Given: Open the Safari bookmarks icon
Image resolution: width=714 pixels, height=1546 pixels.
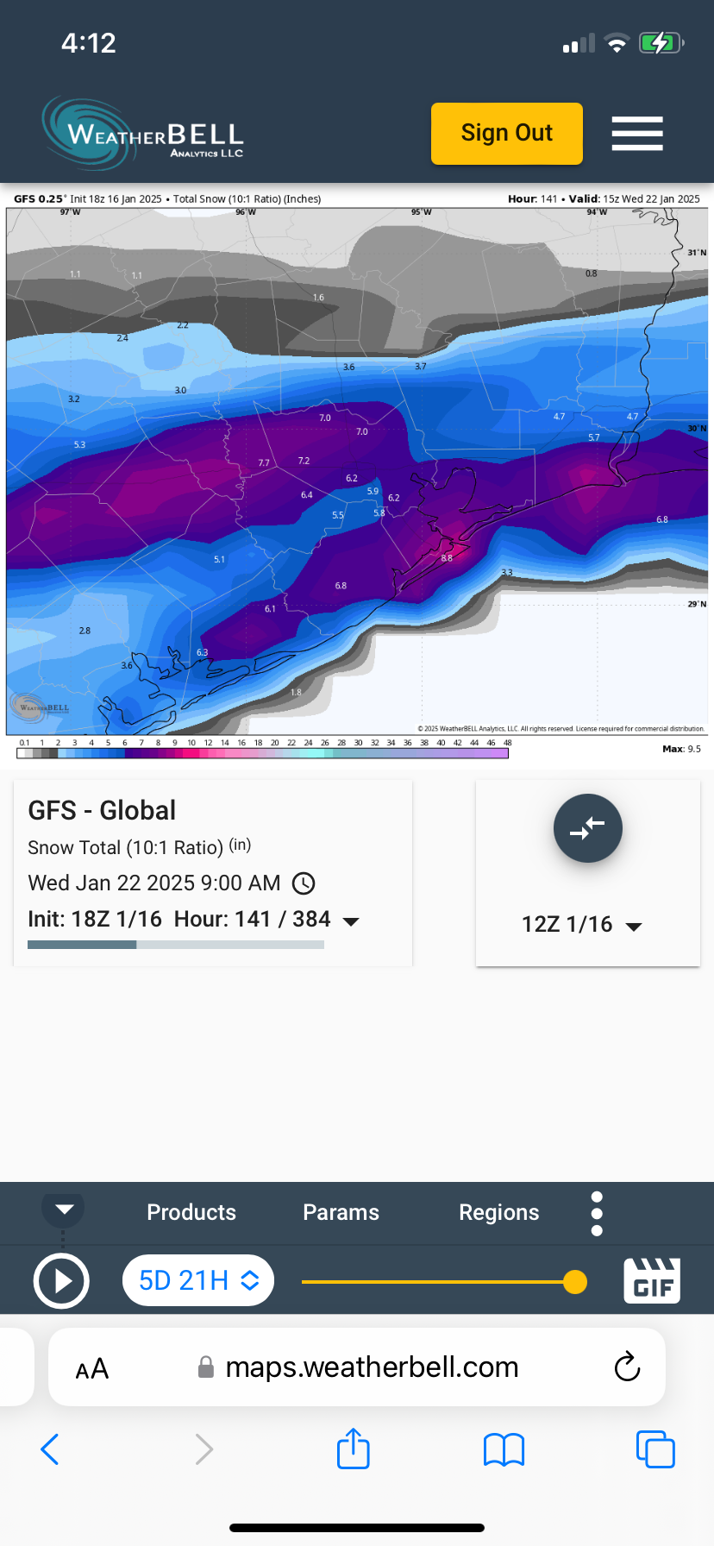Looking at the screenshot, I should click(x=504, y=1449).
